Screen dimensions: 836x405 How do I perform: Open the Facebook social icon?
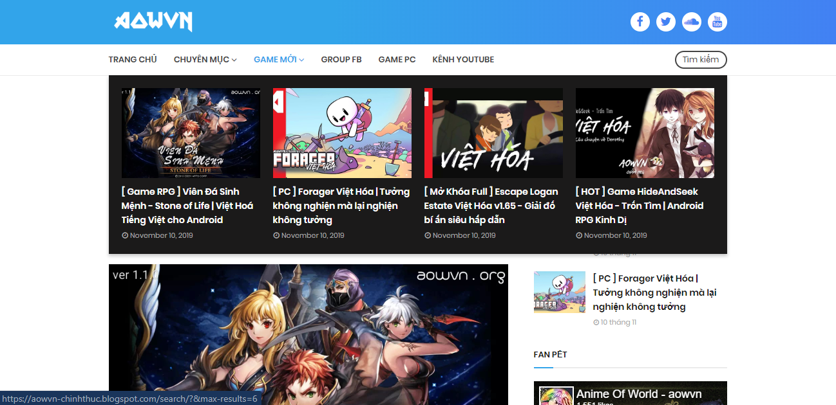tap(640, 22)
